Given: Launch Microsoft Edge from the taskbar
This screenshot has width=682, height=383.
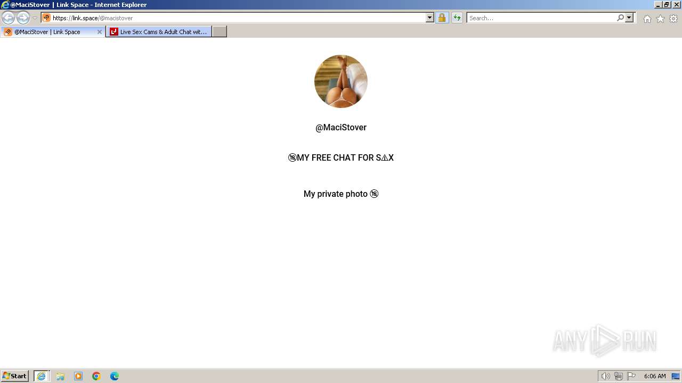Looking at the screenshot, I should pyautogui.click(x=115, y=376).
